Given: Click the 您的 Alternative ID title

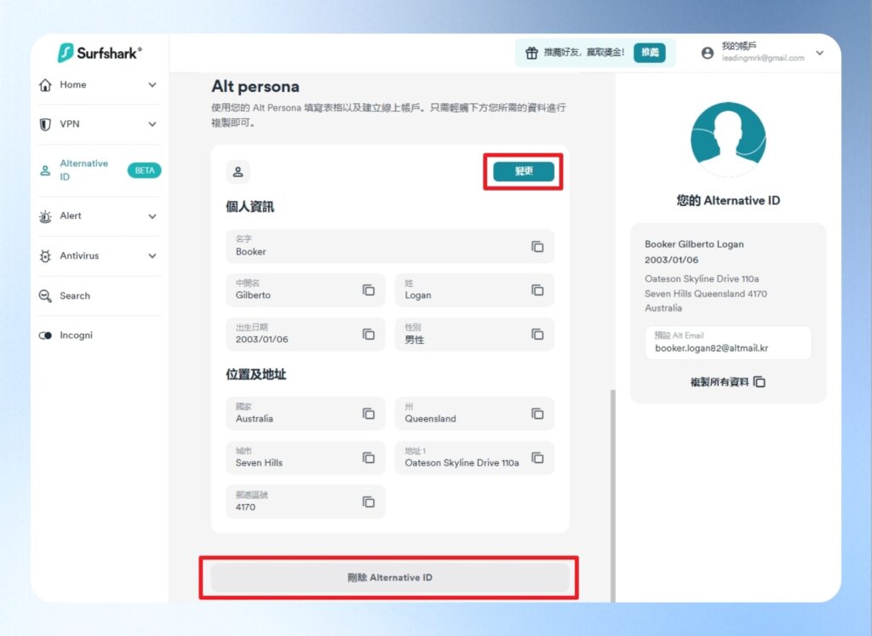Looking at the screenshot, I should pyautogui.click(x=728, y=201).
